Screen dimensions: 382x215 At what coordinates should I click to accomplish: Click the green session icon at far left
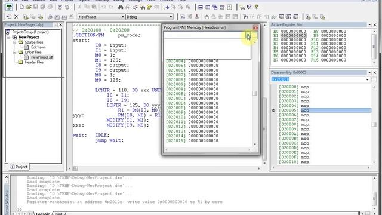(9, 7)
